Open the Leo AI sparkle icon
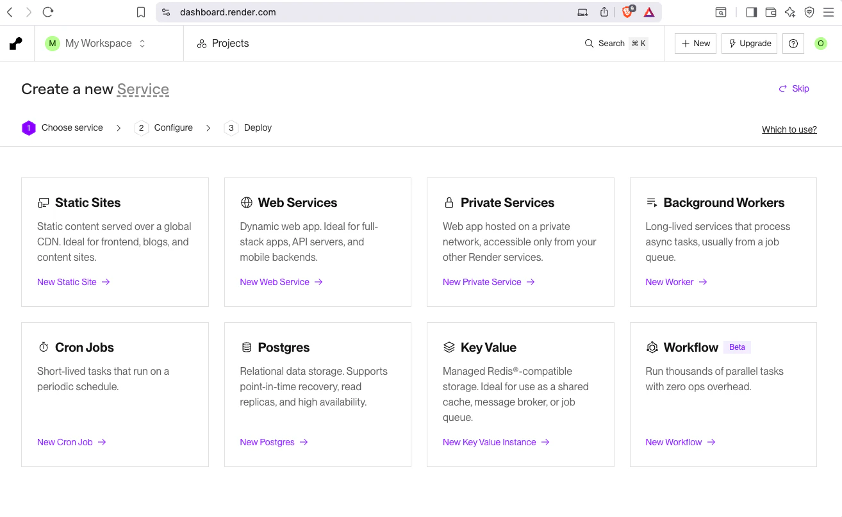Viewport: 842px width, 517px height. coord(790,12)
